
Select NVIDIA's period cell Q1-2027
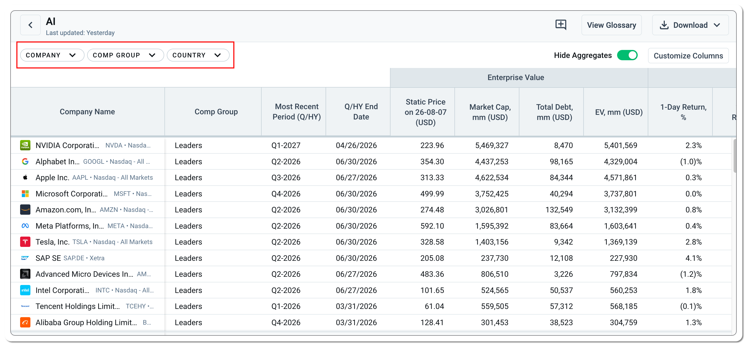[x=286, y=145]
